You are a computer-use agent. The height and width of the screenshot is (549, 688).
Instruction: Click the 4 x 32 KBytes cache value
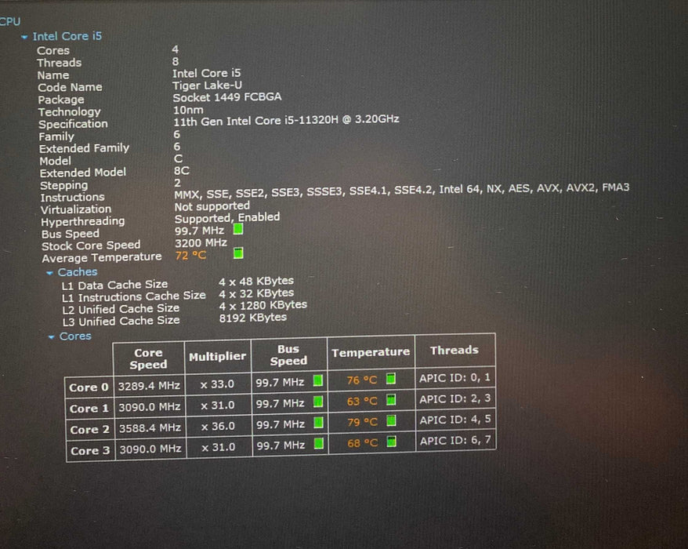pos(257,293)
